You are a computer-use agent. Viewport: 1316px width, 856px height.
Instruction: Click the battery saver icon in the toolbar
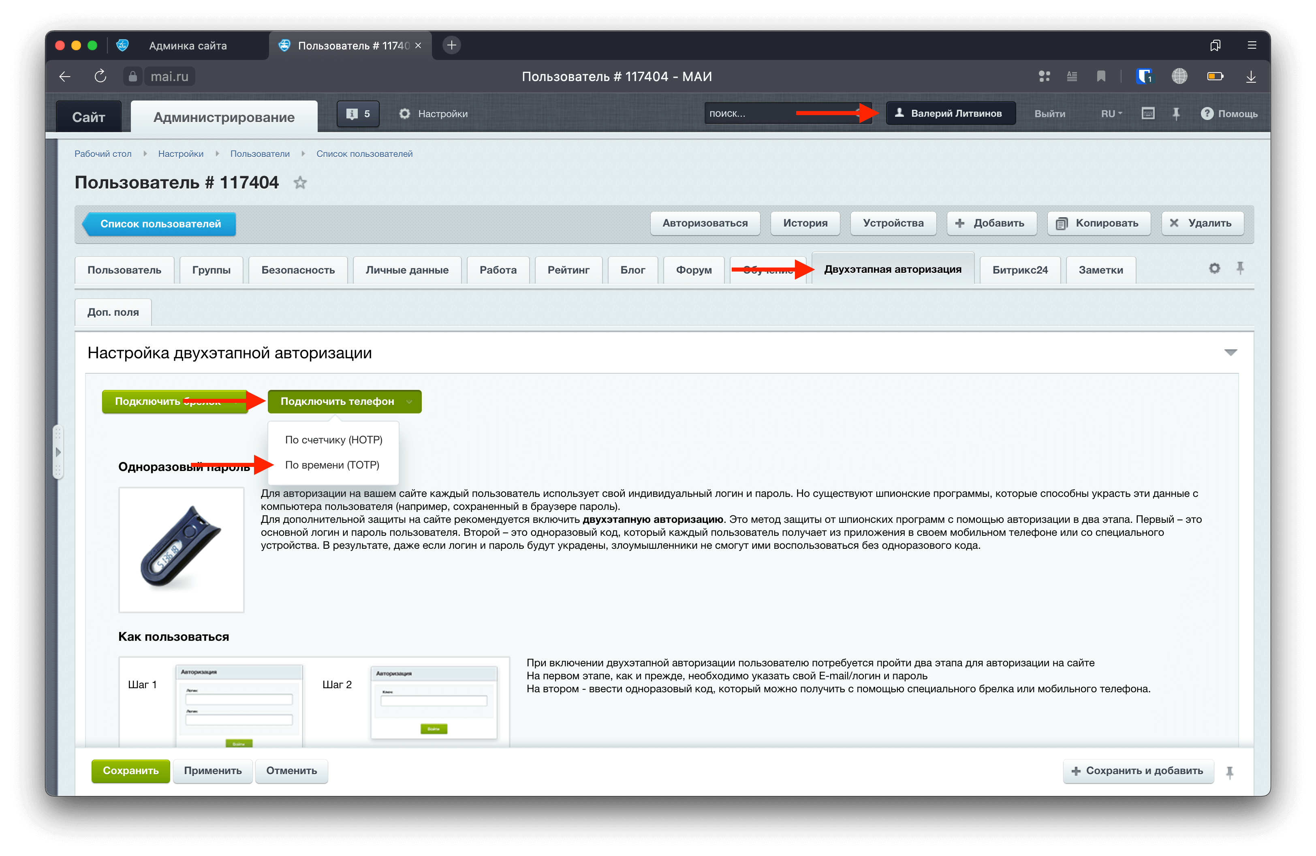pyautogui.click(x=1216, y=76)
